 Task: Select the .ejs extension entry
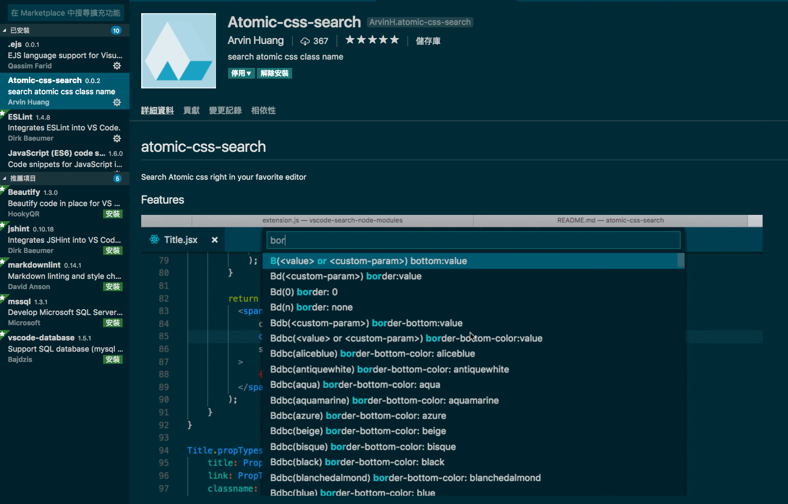(x=64, y=55)
